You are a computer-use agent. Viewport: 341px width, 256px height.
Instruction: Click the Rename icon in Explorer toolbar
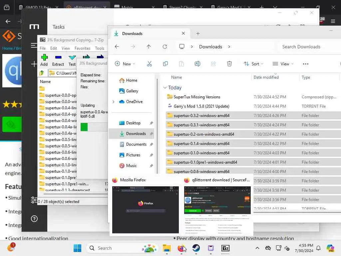[197, 64]
